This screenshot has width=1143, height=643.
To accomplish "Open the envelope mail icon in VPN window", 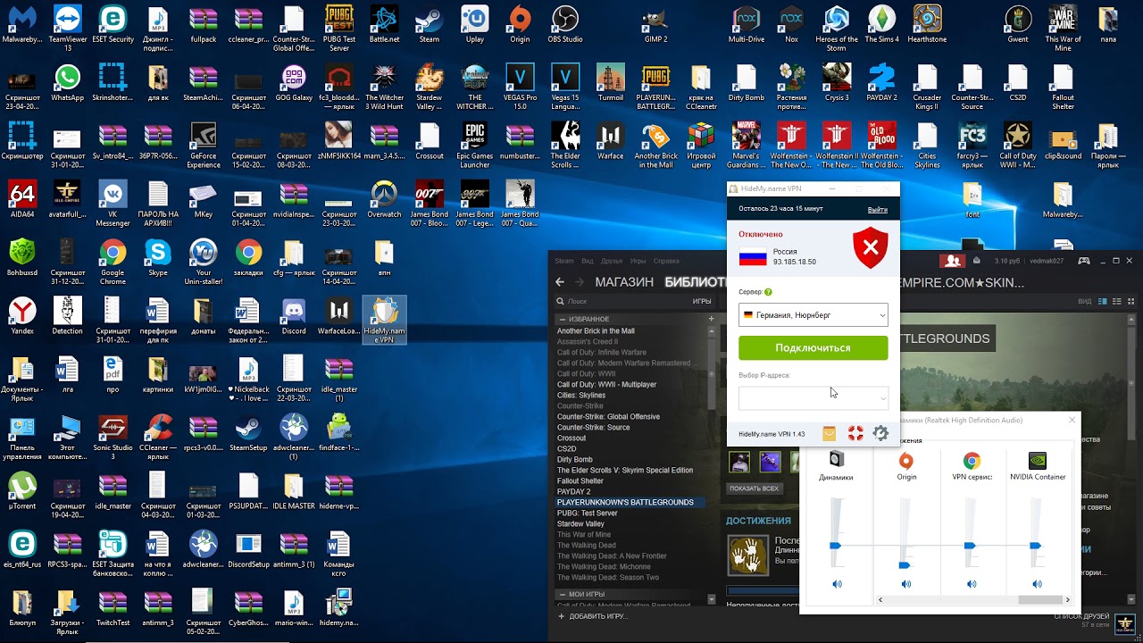I will (x=830, y=433).
